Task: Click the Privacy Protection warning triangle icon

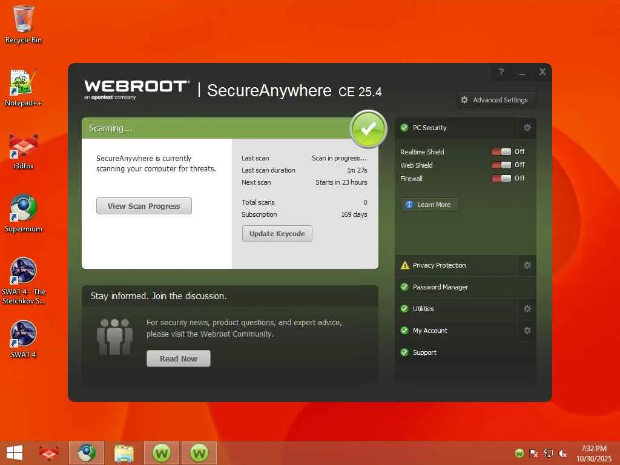Action: (x=404, y=265)
